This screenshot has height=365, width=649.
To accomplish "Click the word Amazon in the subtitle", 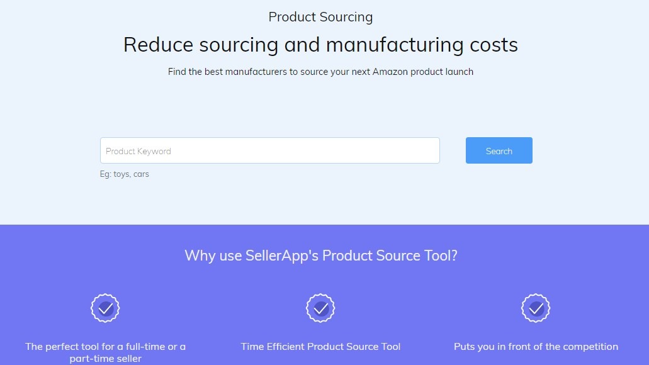I will tap(390, 72).
